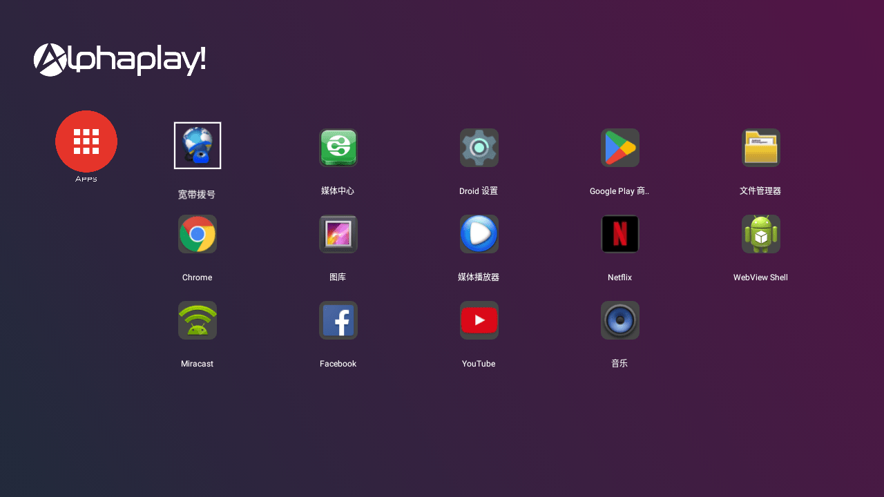Screen dimensions: 884x497
Task: Choose the "YouTube" text label
Action: (x=479, y=364)
